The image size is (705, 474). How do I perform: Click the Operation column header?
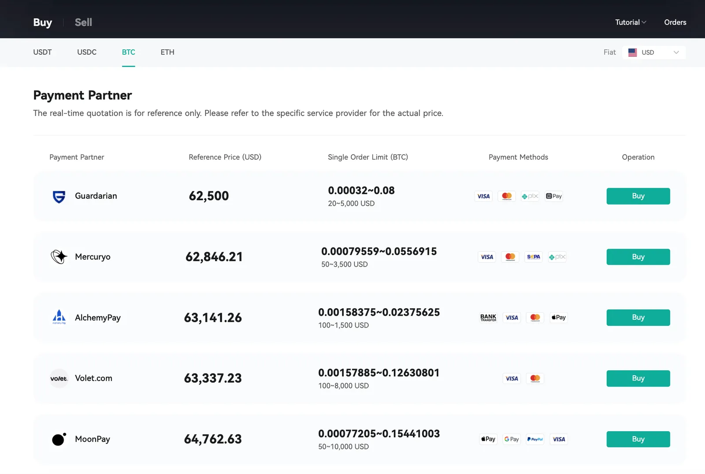point(638,157)
